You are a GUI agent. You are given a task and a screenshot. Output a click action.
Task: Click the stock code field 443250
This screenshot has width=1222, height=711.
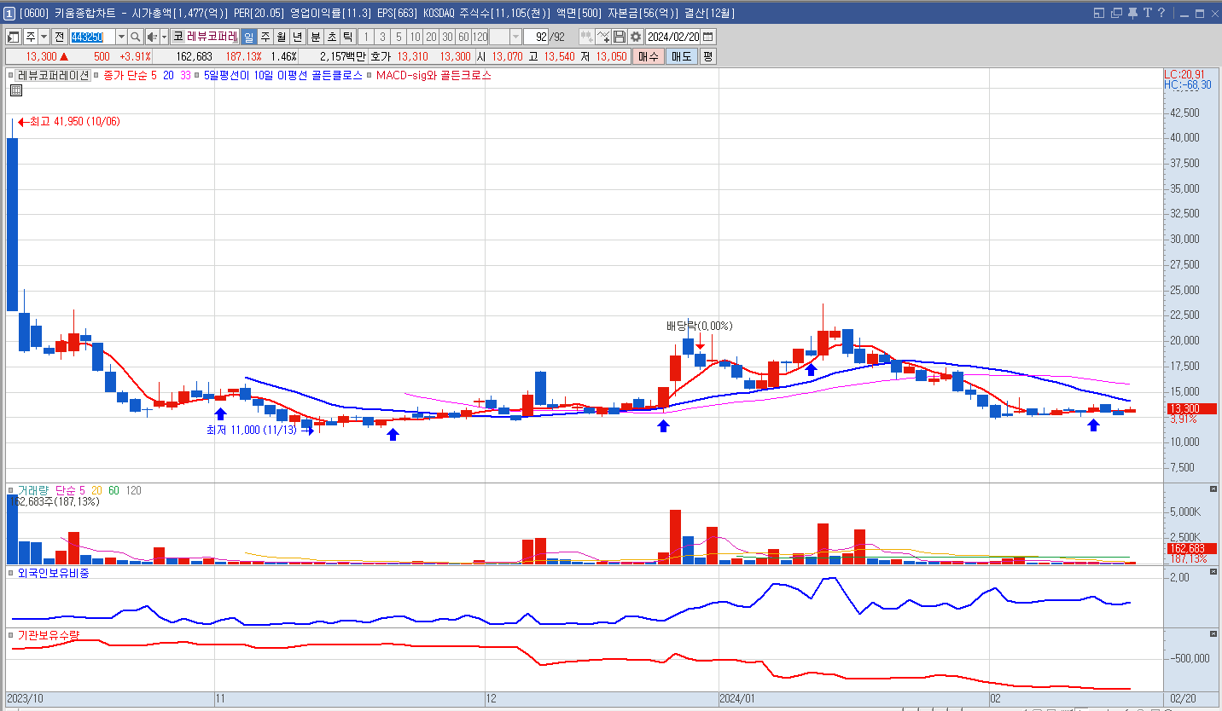click(92, 37)
